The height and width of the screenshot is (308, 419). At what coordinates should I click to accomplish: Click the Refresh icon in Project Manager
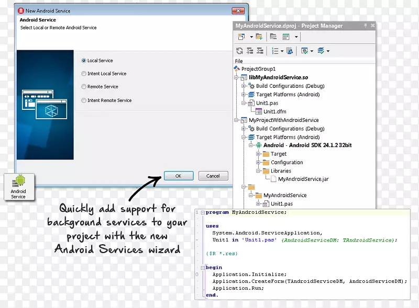tap(239, 51)
